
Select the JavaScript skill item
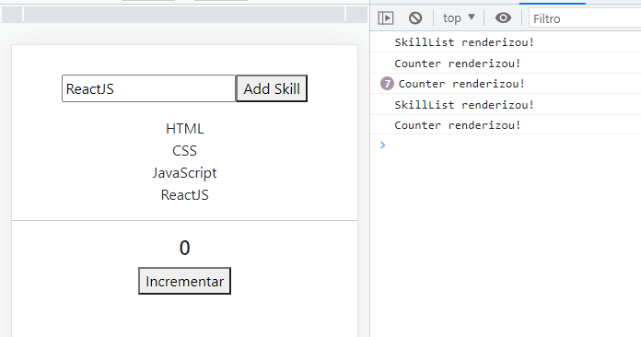coord(184,173)
